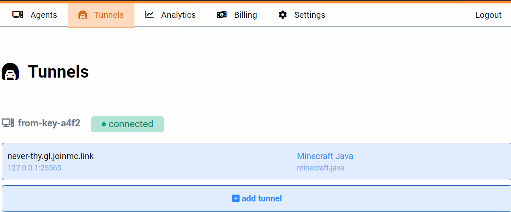Click the 127.0.0.1:25565 local address
The height and width of the screenshot is (212, 511).
click(34, 168)
